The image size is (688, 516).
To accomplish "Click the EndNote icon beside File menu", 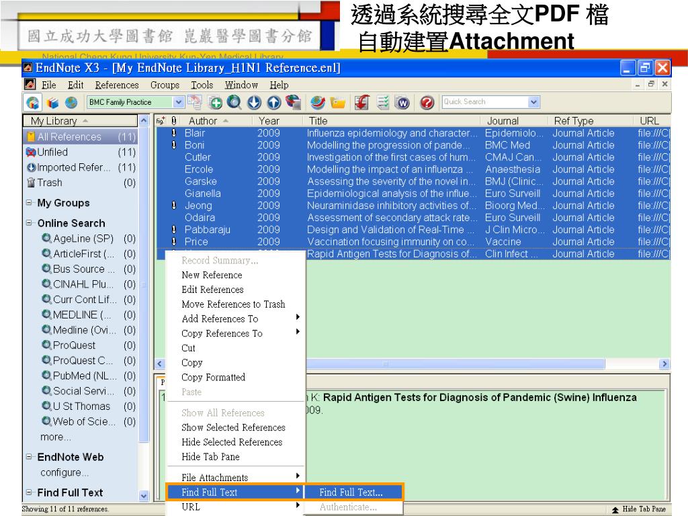I will pos(30,84).
